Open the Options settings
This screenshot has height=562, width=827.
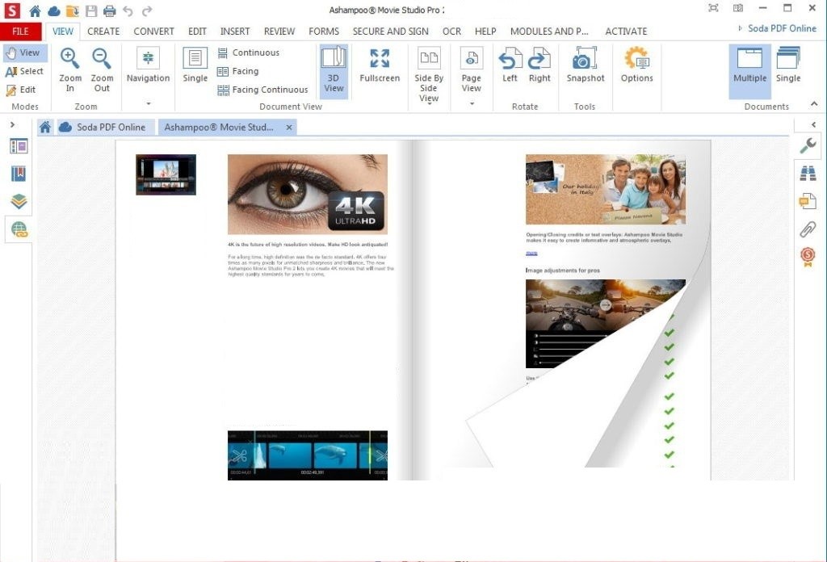pyautogui.click(x=636, y=65)
